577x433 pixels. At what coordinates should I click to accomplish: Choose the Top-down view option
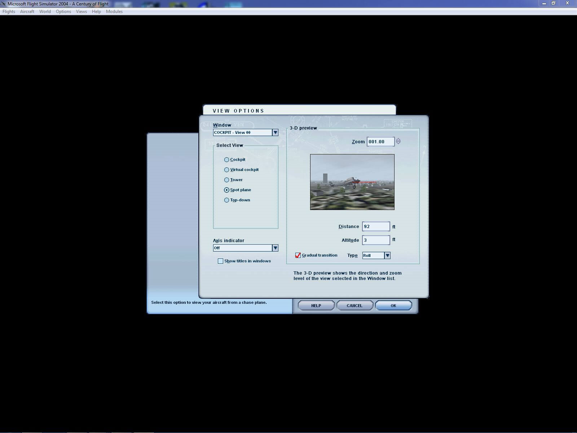point(226,200)
